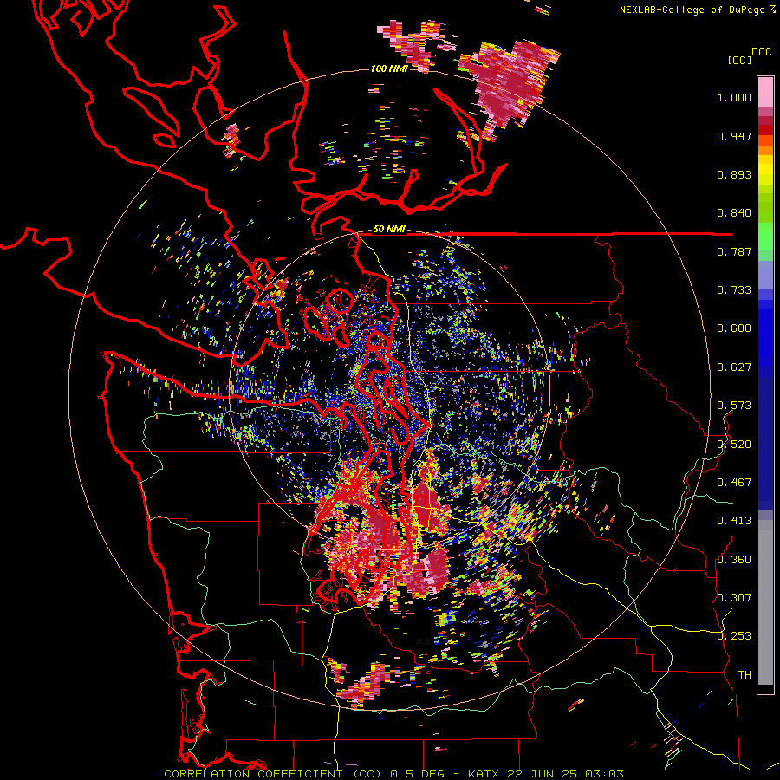Select the 0.413 scale value

pos(734,521)
